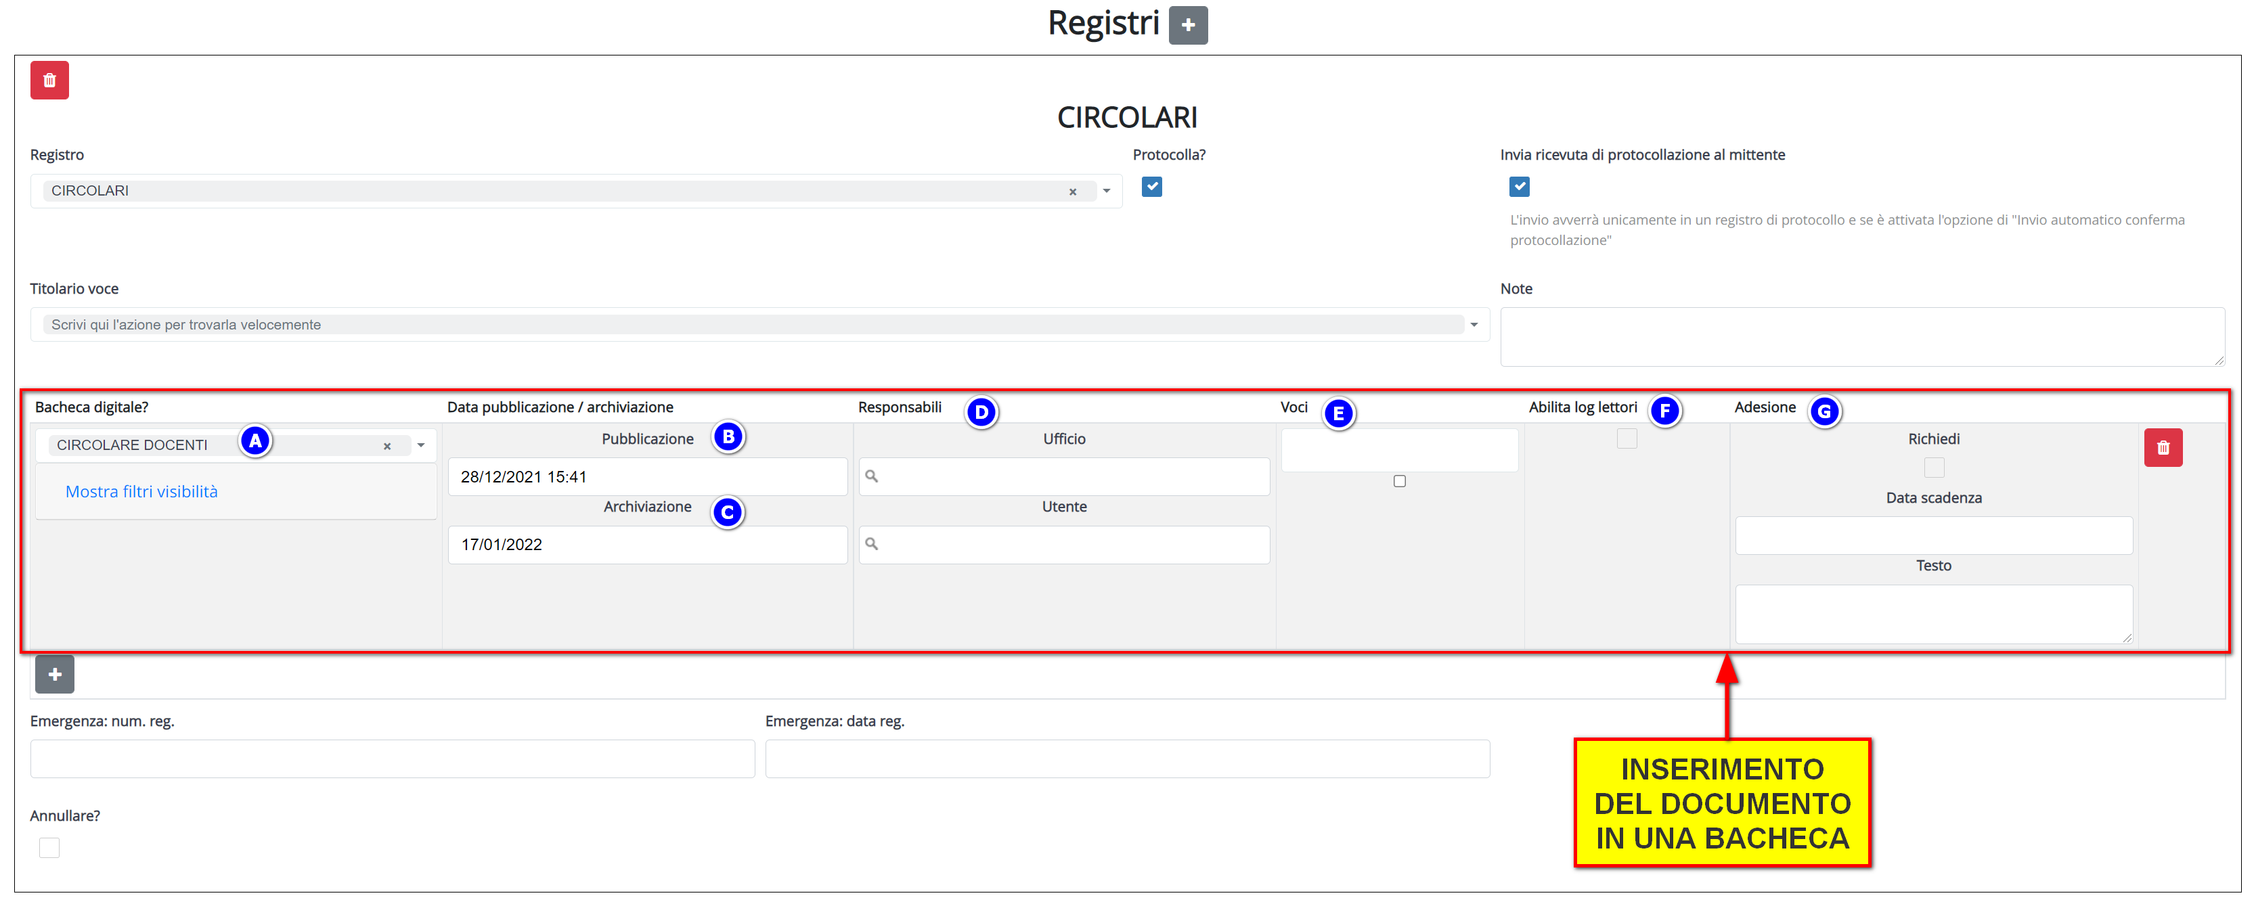2254x904 pixels.
Task: Click the Pubblicazione date field 28/12/2021 15:41
Action: 648,477
